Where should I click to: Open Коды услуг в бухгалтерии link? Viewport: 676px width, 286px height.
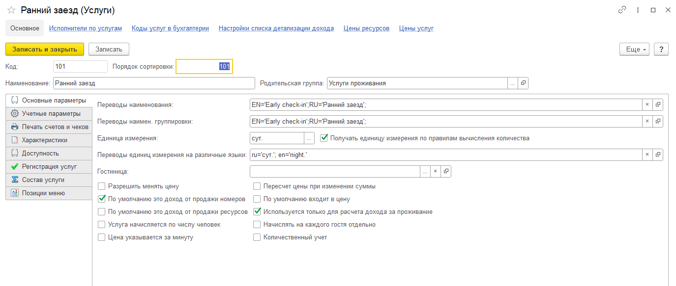170,28
